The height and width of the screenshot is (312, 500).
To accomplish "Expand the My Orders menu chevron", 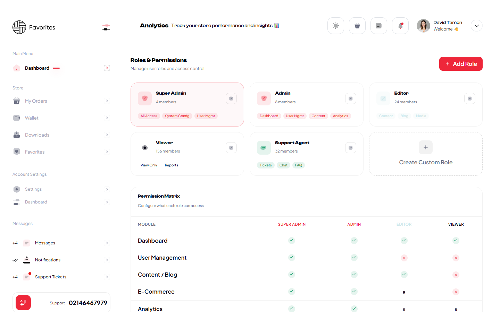I will click(x=107, y=101).
